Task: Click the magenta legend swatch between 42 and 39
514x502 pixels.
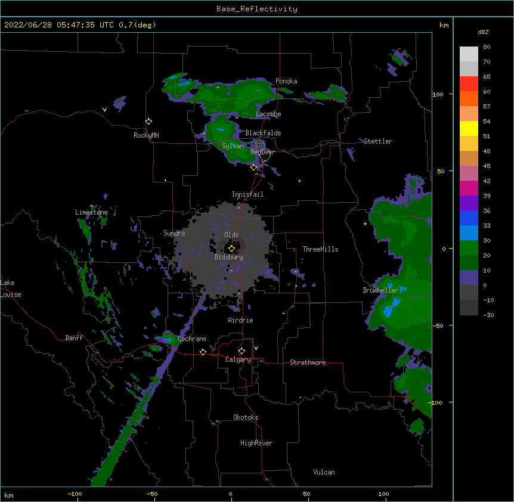Action: (469, 188)
